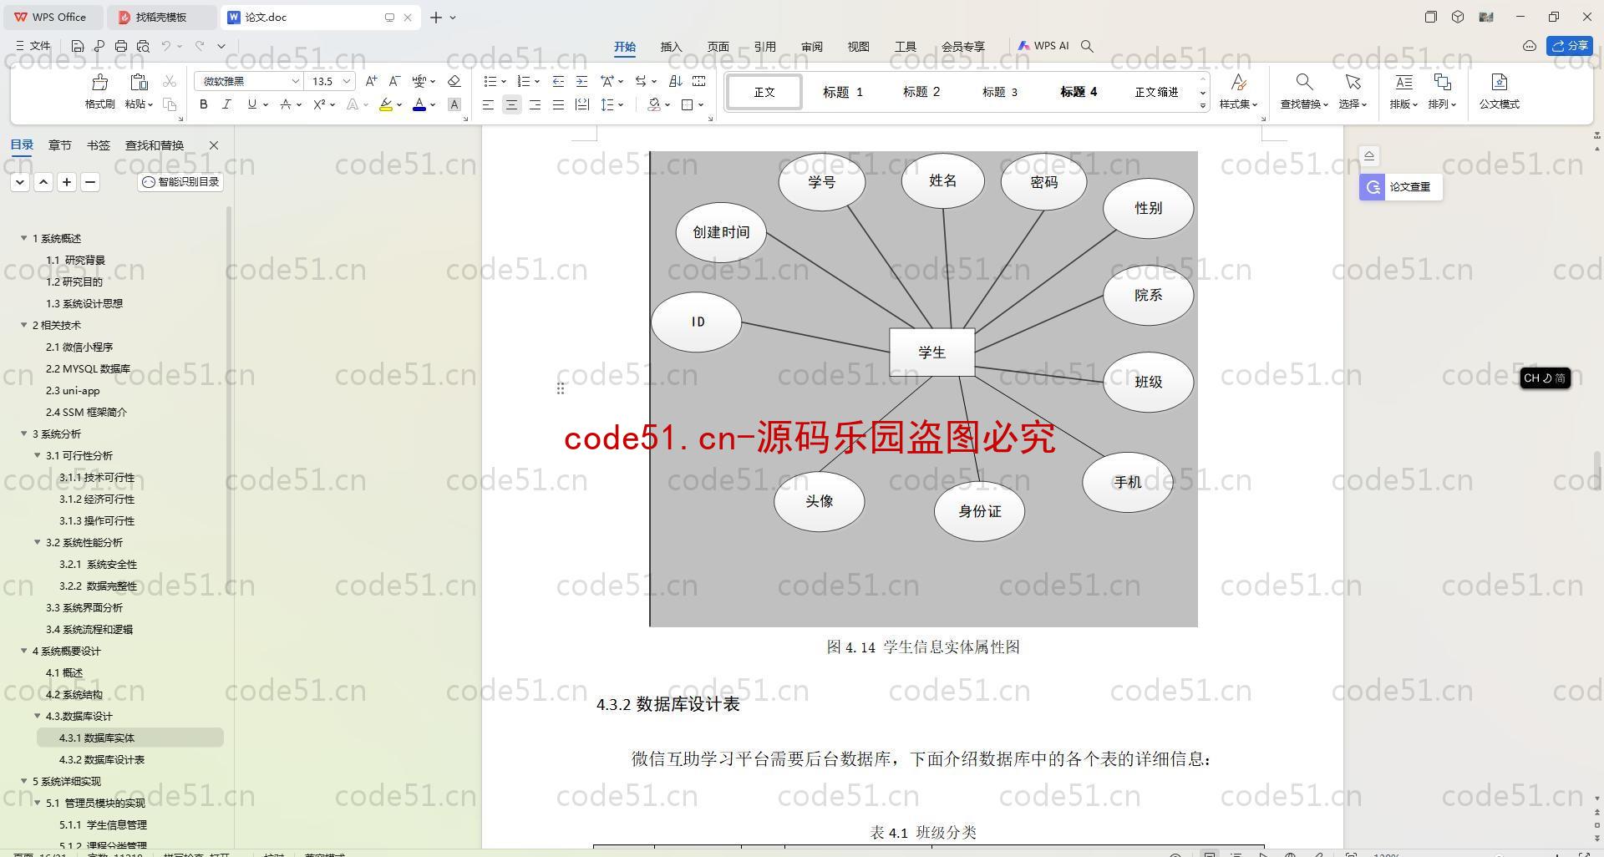This screenshot has width=1604, height=857.
Task: Apply justify alignment
Action: [558, 104]
